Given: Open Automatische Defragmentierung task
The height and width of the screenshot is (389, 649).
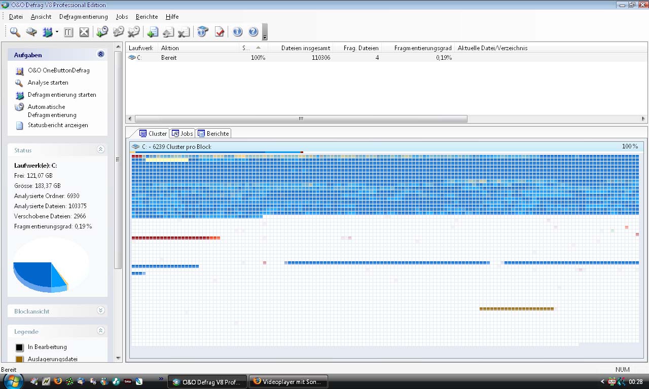Looking at the screenshot, I should click(x=52, y=111).
